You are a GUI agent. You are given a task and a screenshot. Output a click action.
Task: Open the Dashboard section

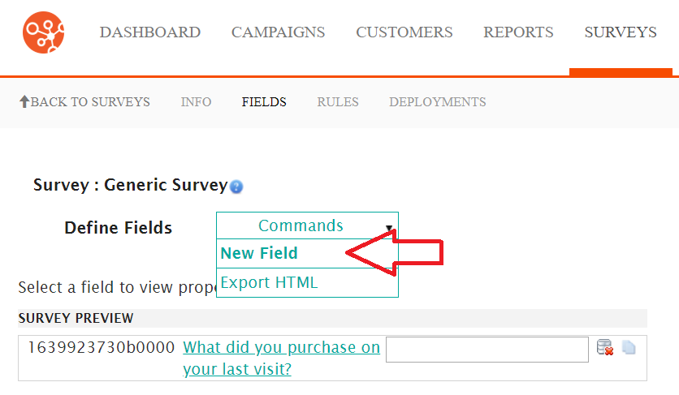[x=149, y=32]
